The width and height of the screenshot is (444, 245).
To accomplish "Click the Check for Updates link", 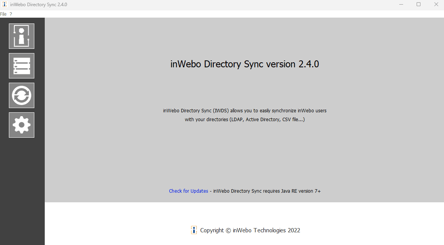I will (x=188, y=191).
